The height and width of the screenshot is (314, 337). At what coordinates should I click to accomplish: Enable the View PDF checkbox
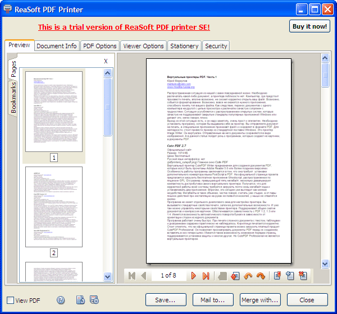pyautogui.click(x=10, y=301)
